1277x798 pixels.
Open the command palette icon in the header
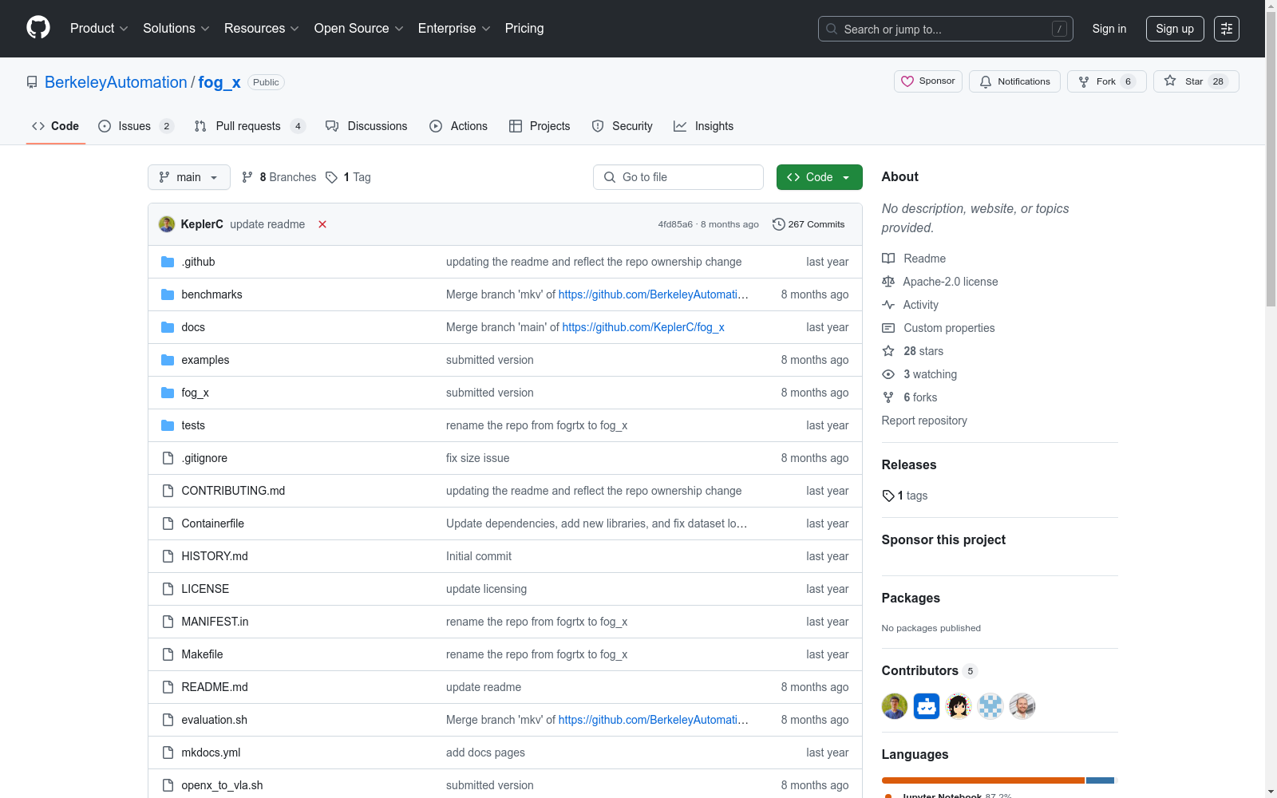click(x=1227, y=29)
